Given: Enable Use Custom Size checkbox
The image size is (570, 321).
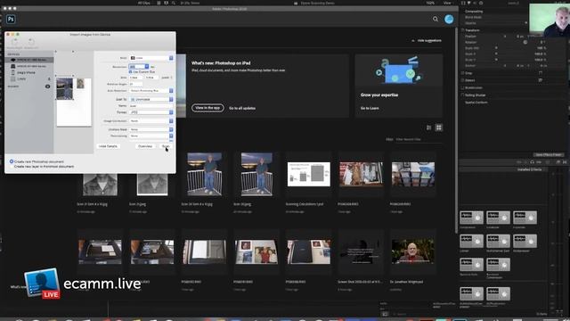Looking at the screenshot, I should point(131,72).
